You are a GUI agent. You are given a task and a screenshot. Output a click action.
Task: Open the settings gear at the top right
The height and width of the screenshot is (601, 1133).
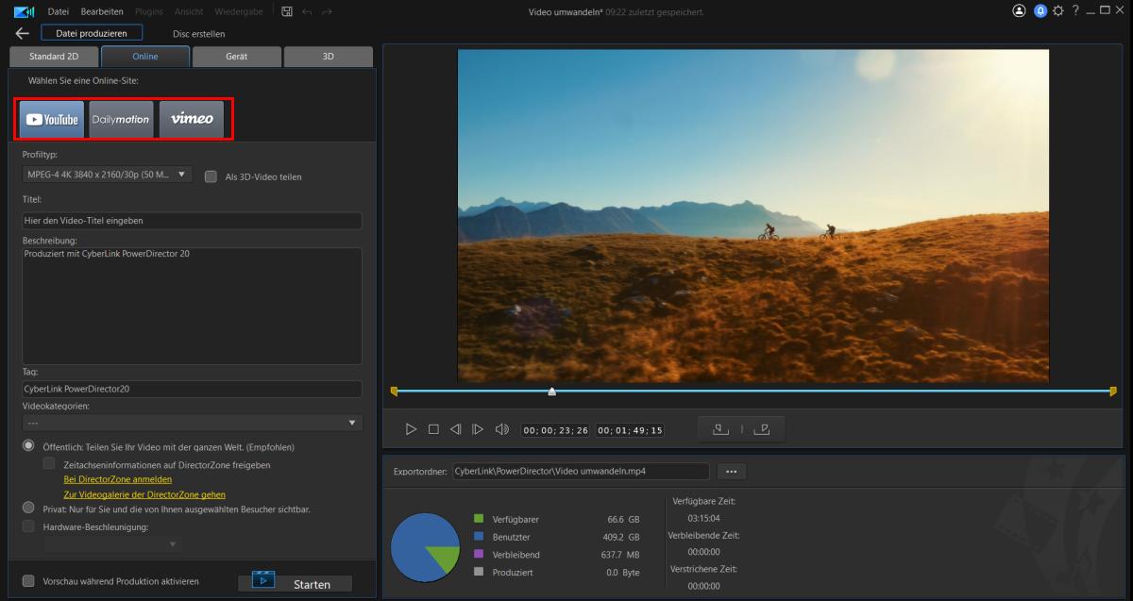(1057, 10)
